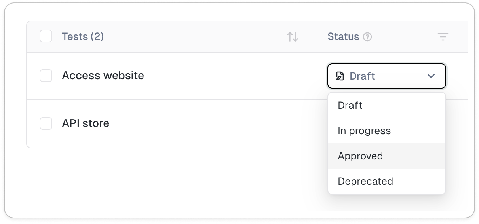The image size is (479, 224).
Task: Open the filter icon in table header
Action: pyautogui.click(x=443, y=37)
